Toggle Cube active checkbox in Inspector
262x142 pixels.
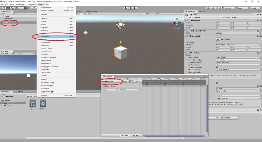tap(191, 15)
